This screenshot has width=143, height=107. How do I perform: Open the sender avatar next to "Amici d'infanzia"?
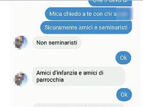pyautogui.click(x=20, y=79)
